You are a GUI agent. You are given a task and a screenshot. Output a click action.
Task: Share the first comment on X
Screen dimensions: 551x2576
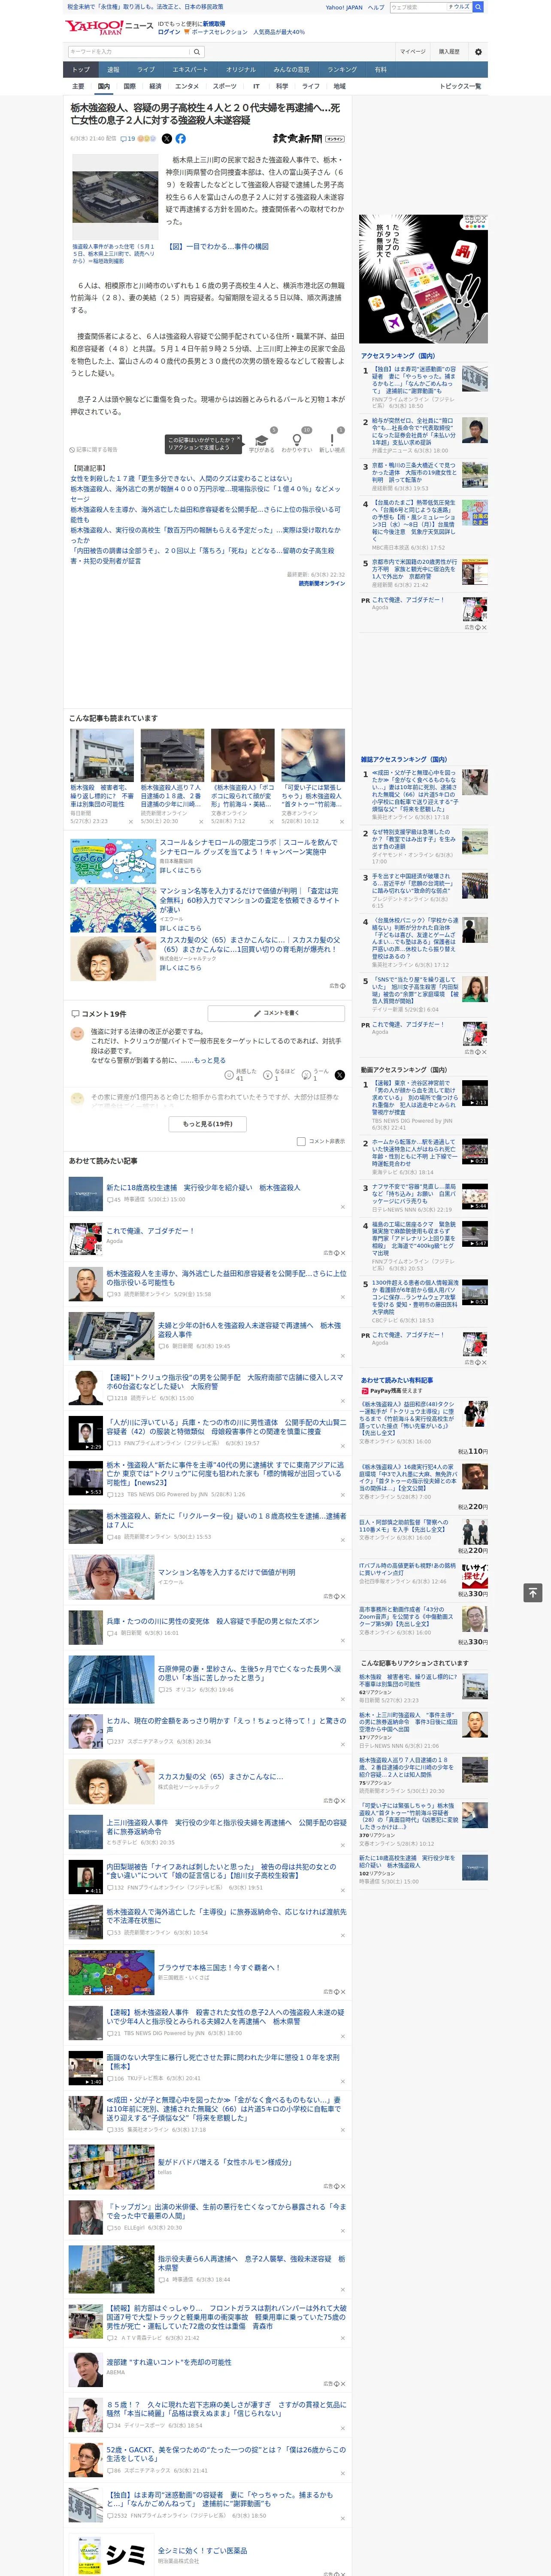point(339,1075)
